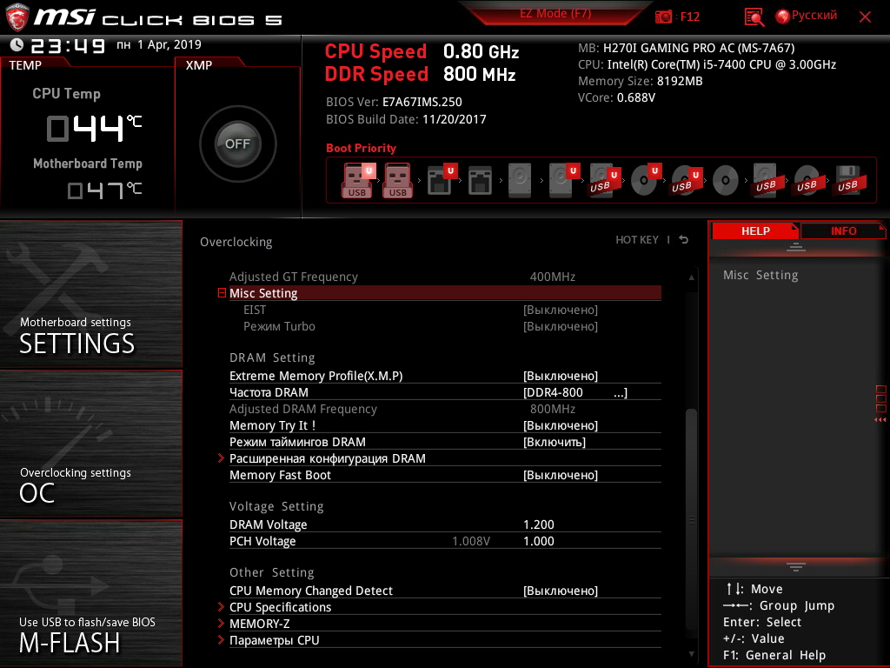The image size is (890, 668).
Task: Click the Adjusted DRAM Frequency row
Action: pos(445,410)
